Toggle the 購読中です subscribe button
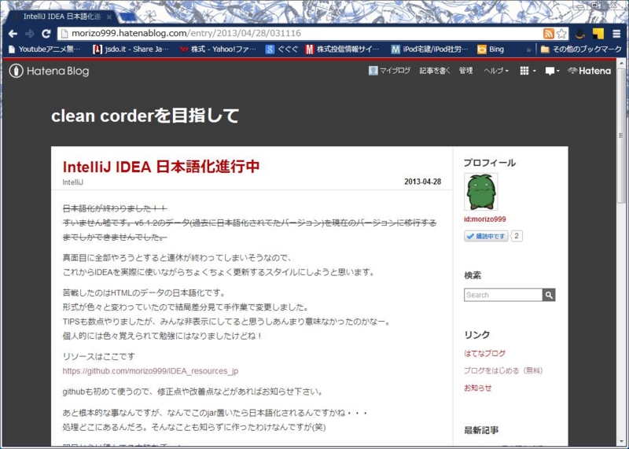Screen dimensions: 629x449 486,236
